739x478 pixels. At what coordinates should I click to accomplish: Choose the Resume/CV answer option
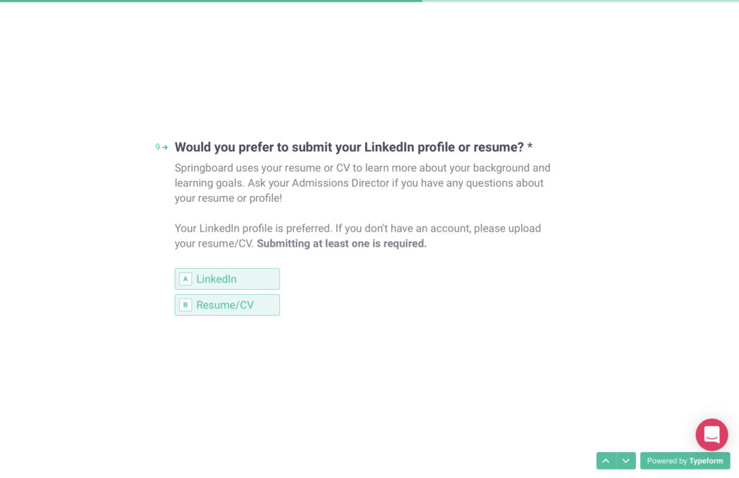point(227,305)
